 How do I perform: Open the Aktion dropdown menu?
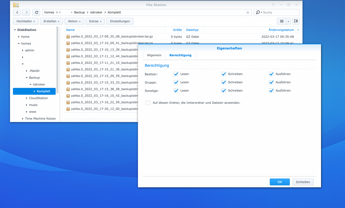pyautogui.click(x=74, y=21)
